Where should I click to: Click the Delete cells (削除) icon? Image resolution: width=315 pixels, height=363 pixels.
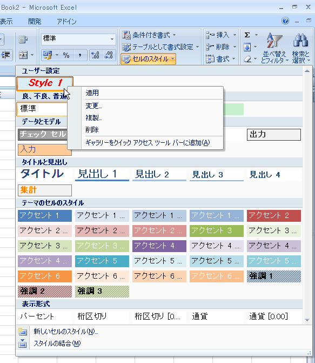click(210, 47)
